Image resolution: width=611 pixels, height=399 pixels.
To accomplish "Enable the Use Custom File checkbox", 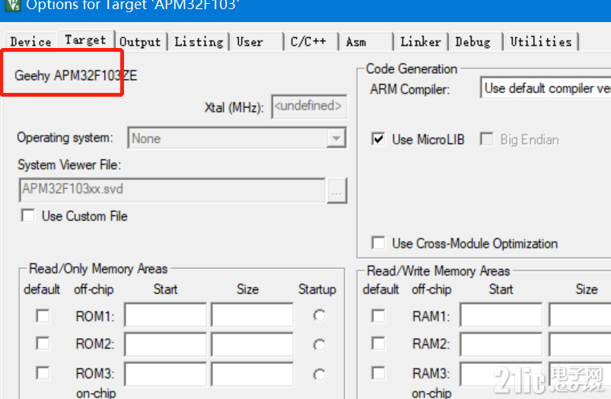I will 28,215.
